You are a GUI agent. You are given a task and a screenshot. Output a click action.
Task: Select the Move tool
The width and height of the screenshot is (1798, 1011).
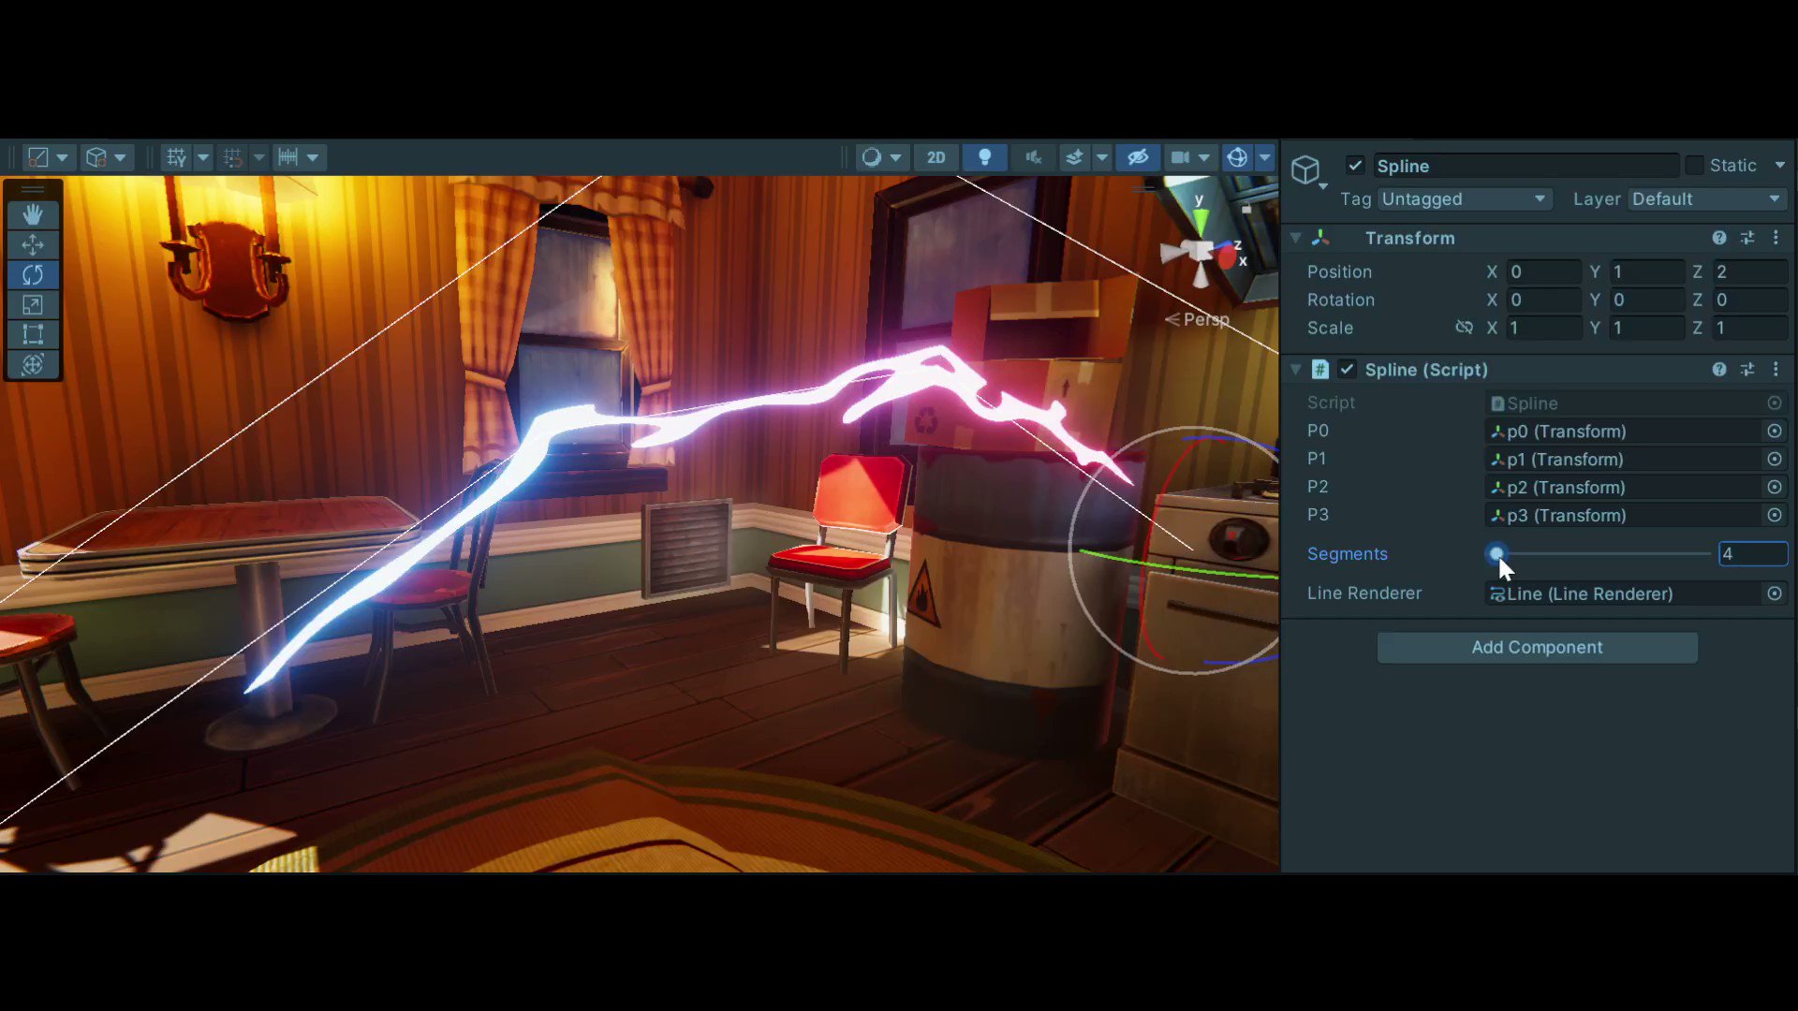[33, 244]
